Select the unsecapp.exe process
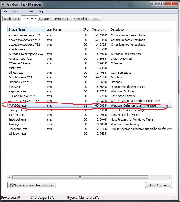Screen dimensions: 180x202 89,129
